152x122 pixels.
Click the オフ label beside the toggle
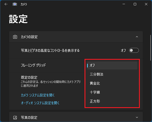coord(123,50)
